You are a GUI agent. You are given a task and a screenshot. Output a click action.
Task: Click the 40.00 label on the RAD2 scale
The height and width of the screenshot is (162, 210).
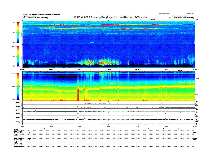pos(14,23)
